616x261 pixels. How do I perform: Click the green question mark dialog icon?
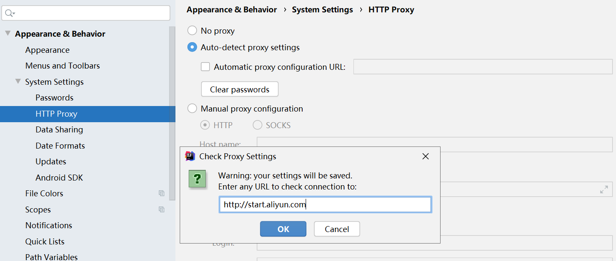pyautogui.click(x=197, y=179)
